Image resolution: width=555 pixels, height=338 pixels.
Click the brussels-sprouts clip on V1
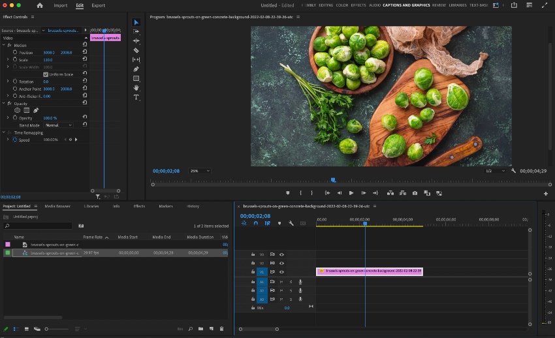[370, 271]
